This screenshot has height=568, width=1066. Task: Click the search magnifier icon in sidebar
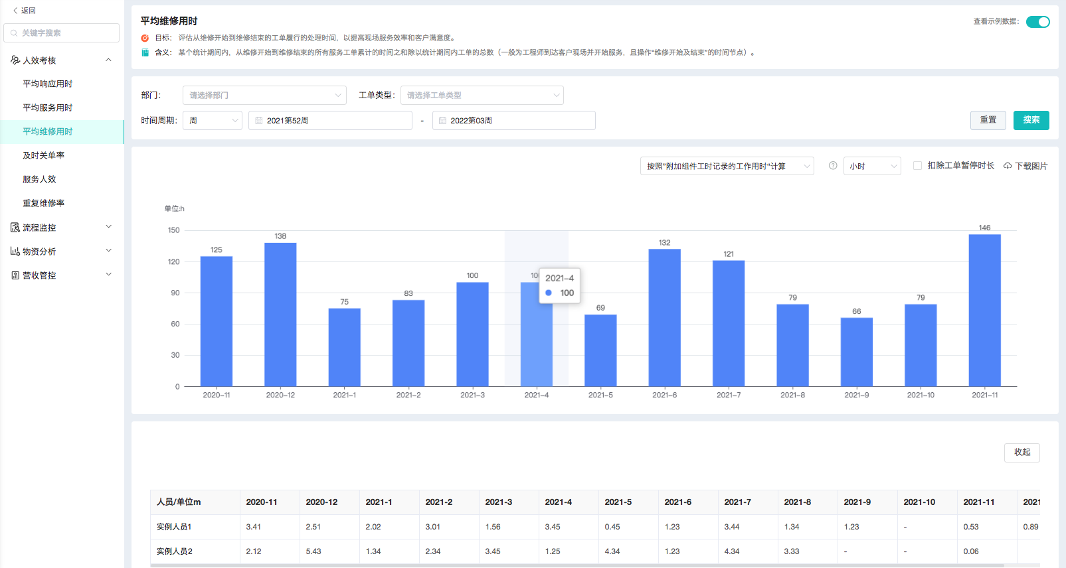point(14,33)
